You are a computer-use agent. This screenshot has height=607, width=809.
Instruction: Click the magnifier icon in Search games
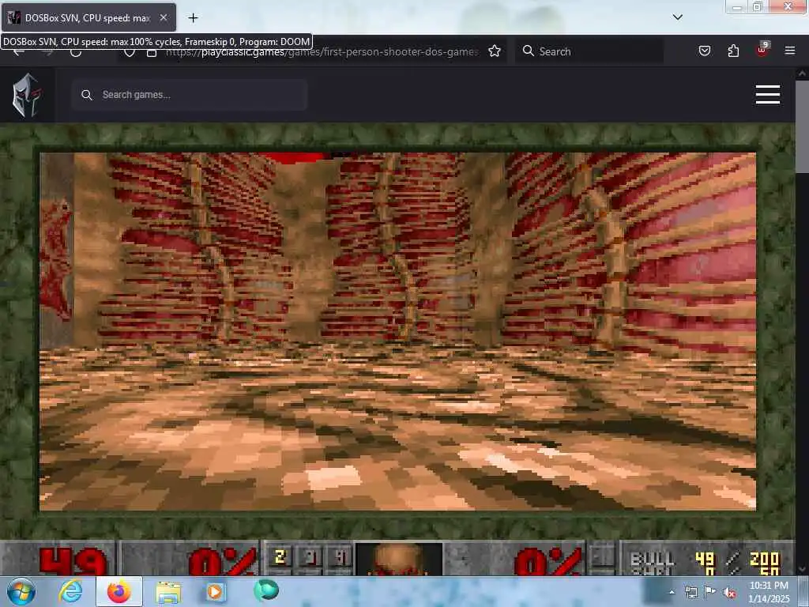point(87,95)
